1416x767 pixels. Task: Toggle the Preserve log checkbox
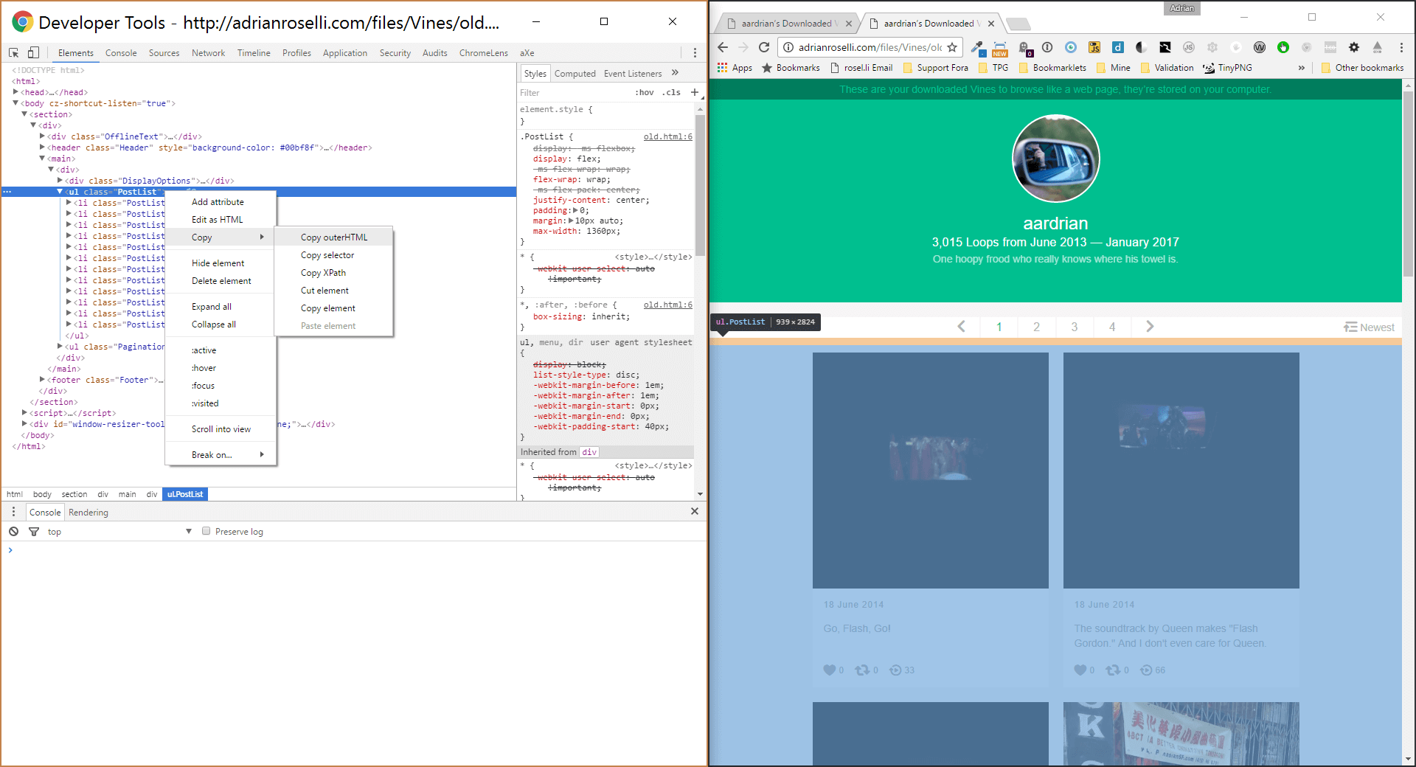(206, 531)
